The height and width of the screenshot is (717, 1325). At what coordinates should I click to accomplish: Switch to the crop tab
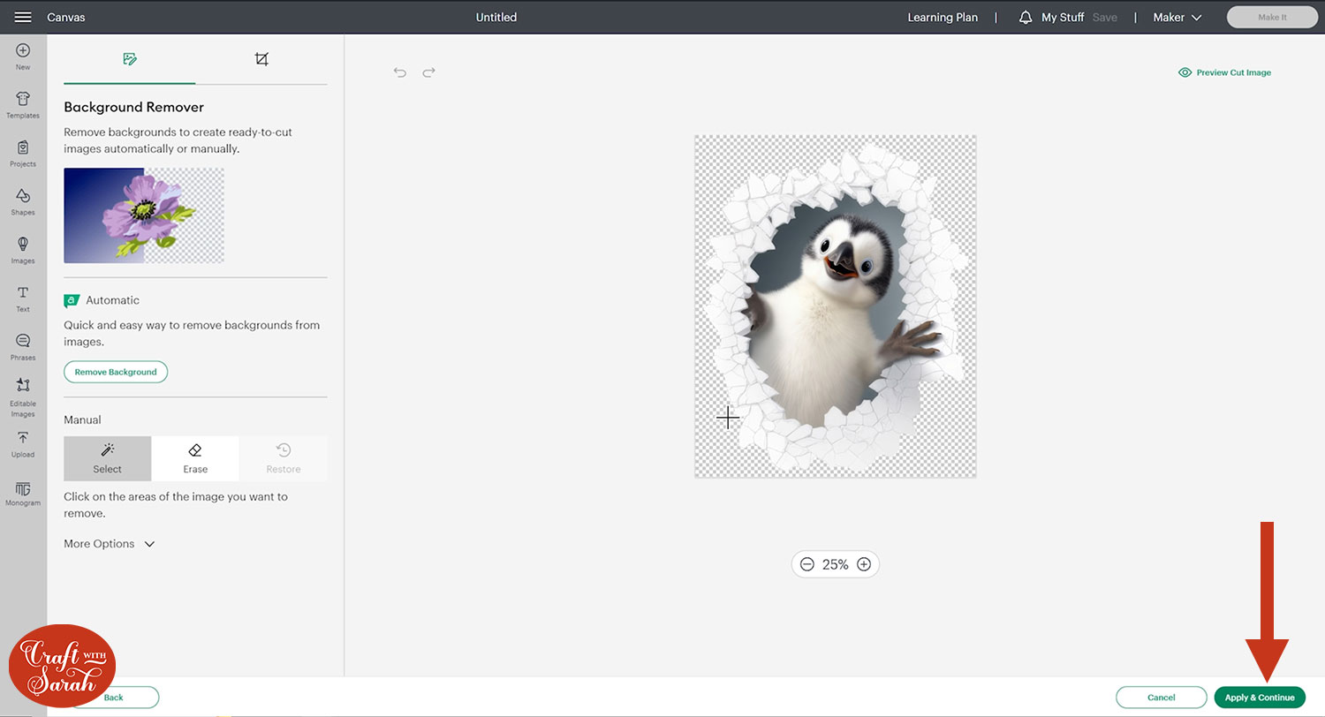[261, 59]
